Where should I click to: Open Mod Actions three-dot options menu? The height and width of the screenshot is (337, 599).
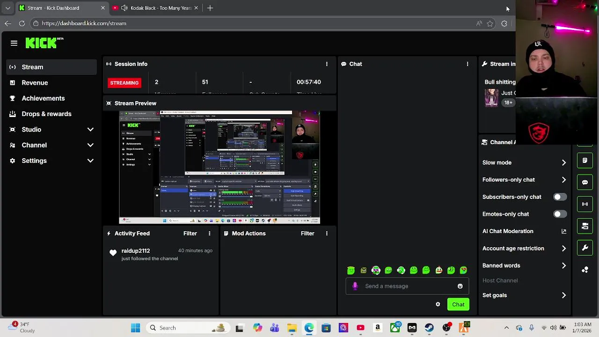coord(327,234)
